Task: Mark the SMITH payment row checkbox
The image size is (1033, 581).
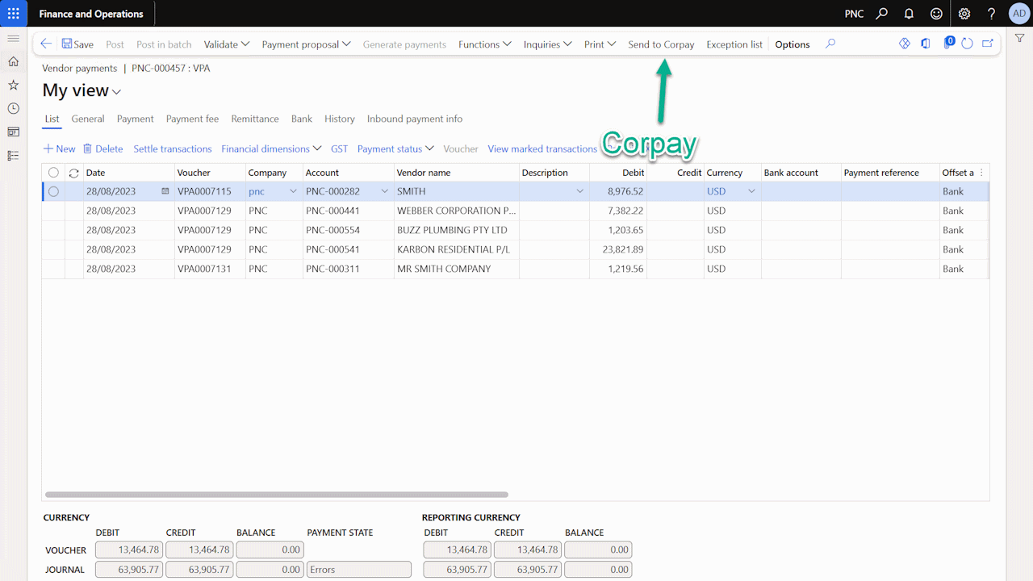Action: (x=52, y=191)
